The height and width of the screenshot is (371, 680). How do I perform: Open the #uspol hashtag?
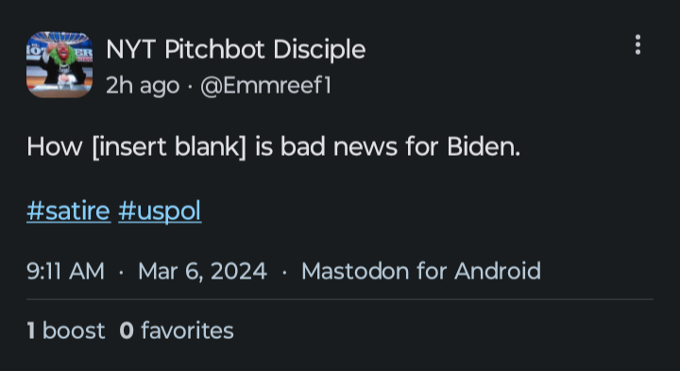coord(160,211)
